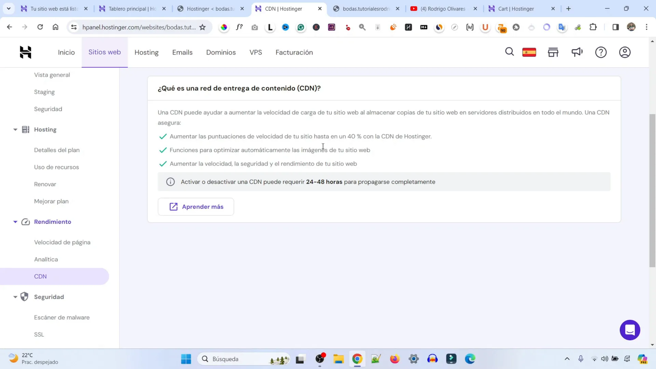Collapse the Hosting sidebar section

15,130
